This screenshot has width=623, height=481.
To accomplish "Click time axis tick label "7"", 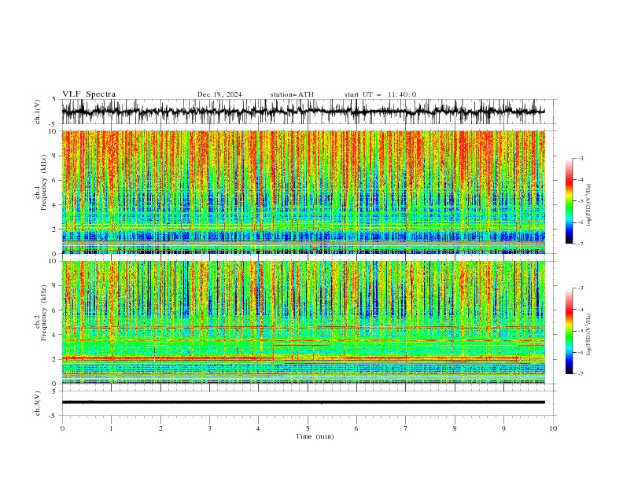I will point(406,428).
